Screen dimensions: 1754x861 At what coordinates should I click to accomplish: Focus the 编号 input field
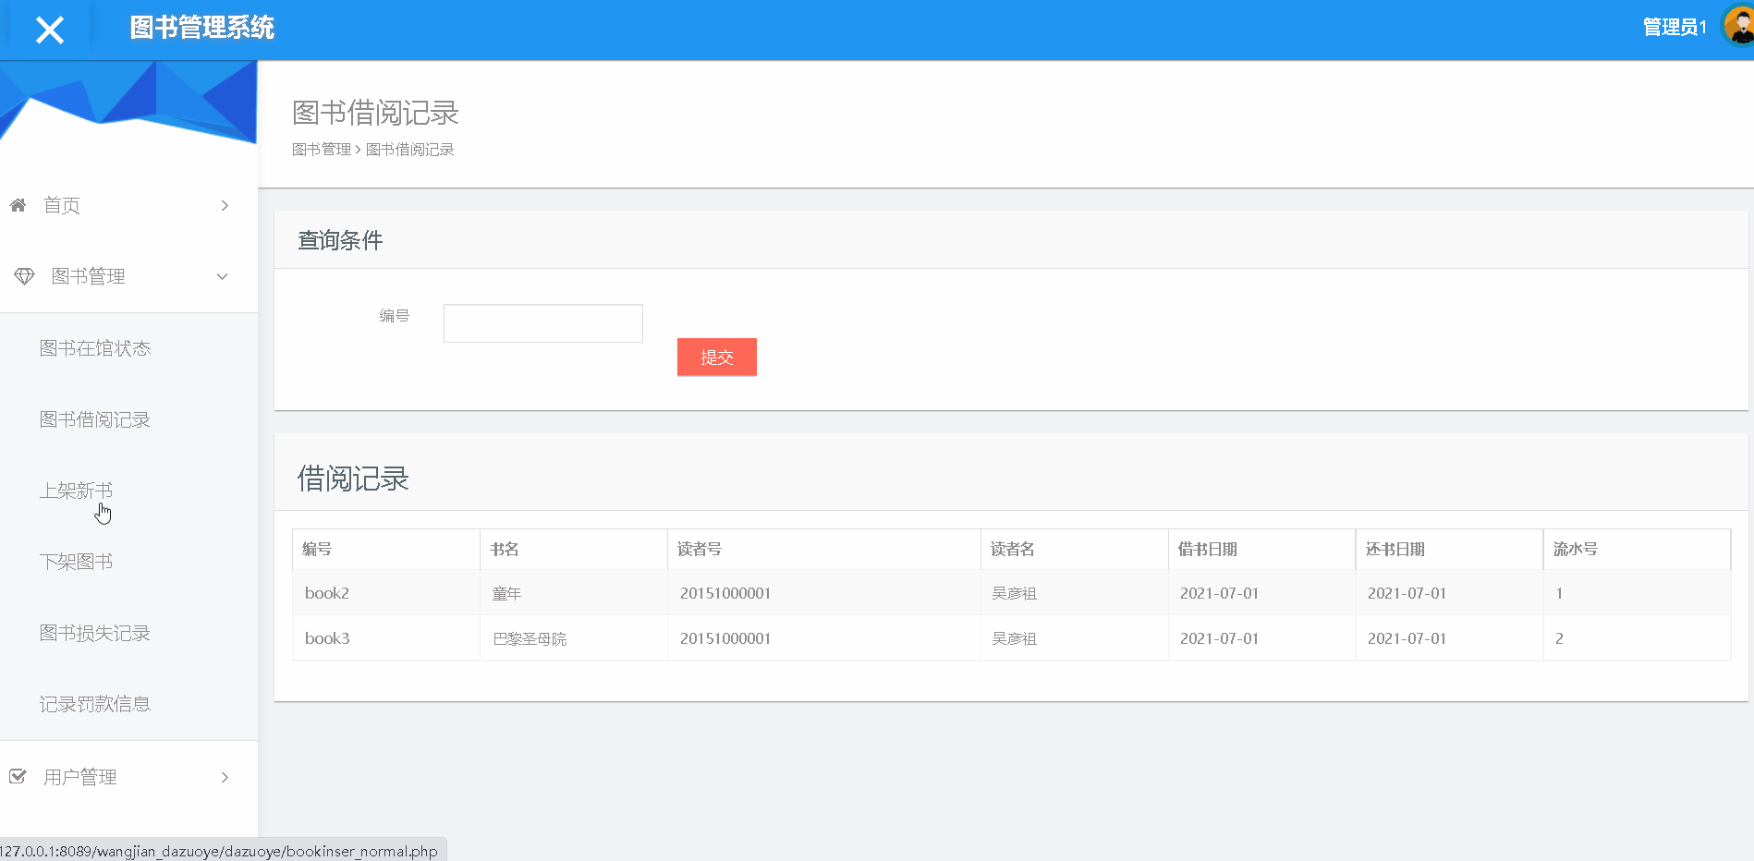(543, 323)
